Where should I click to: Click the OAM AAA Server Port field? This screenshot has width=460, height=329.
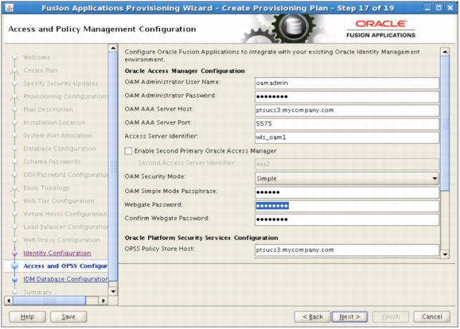coord(347,124)
